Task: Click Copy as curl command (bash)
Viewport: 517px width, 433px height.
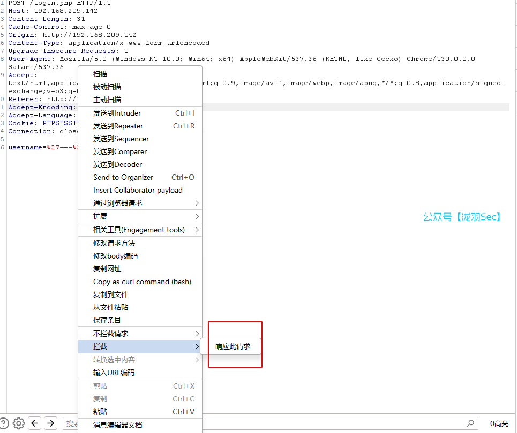Action: [142, 282]
